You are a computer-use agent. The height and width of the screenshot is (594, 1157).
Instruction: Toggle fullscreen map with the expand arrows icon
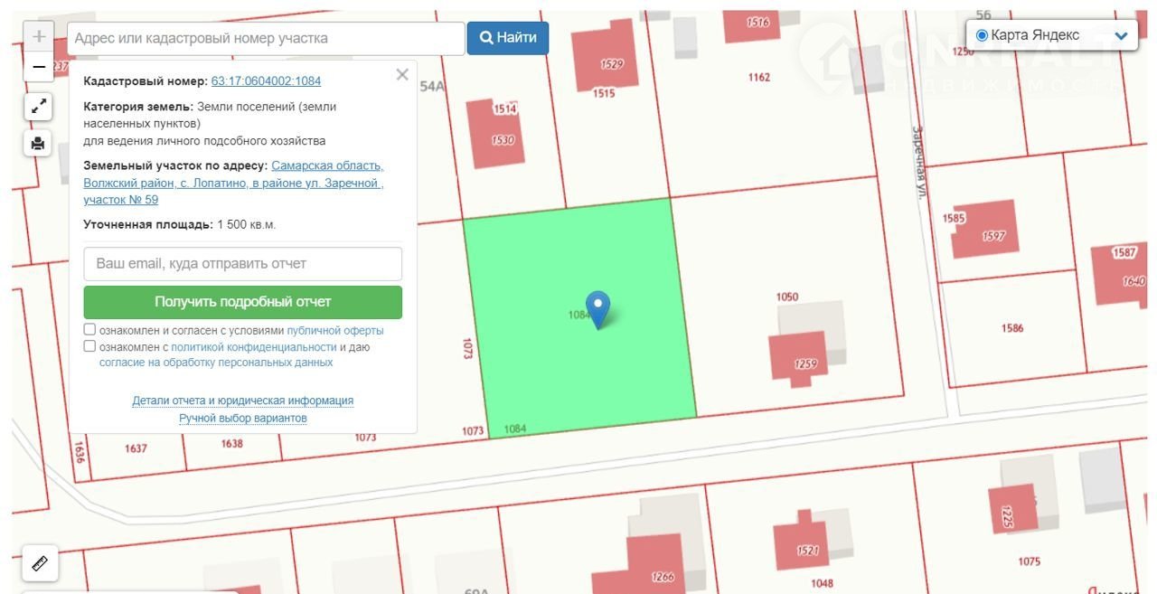(x=38, y=107)
